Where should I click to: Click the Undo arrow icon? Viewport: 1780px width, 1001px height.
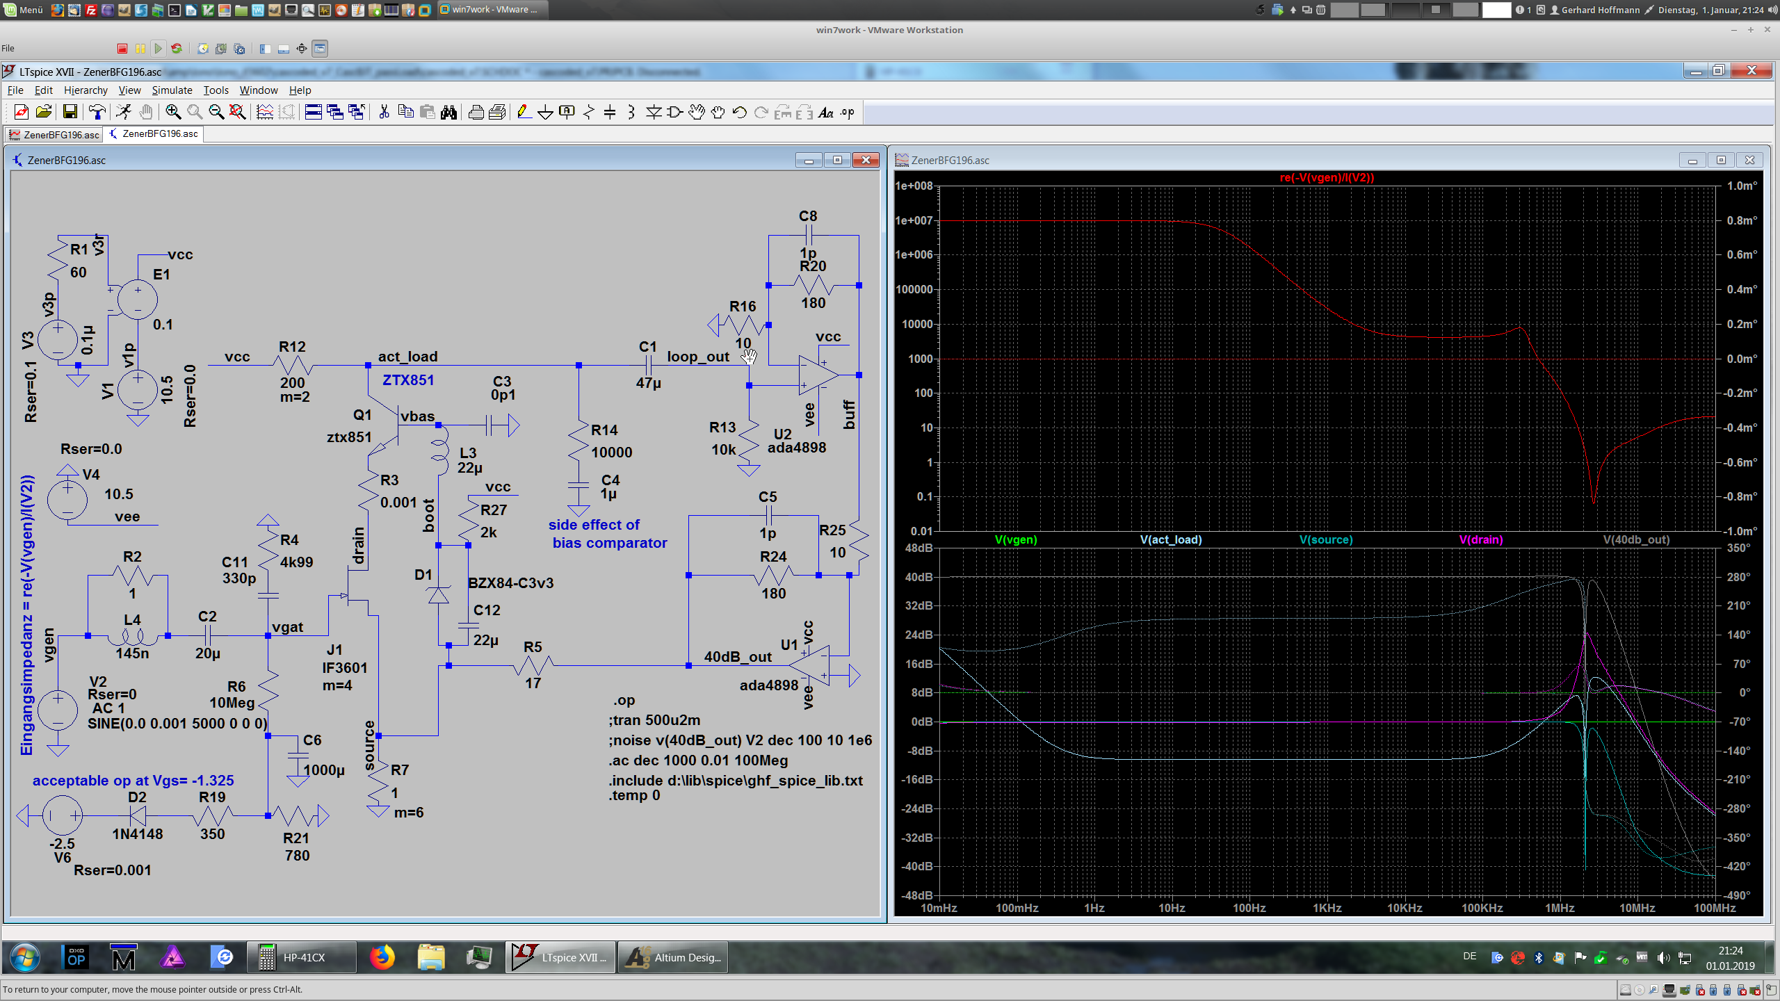(x=740, y=112)
